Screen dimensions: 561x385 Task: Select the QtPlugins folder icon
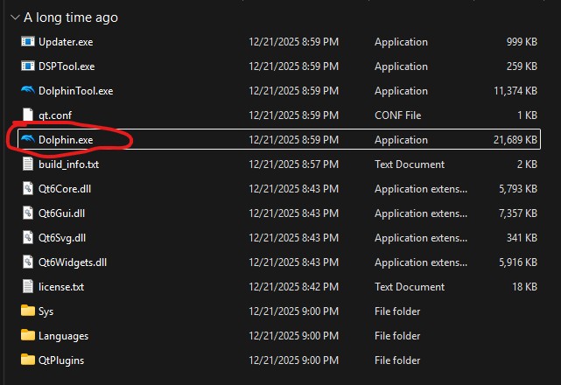pos(27,360)
